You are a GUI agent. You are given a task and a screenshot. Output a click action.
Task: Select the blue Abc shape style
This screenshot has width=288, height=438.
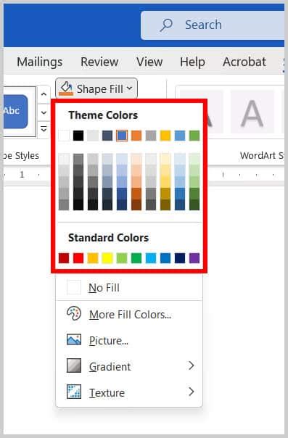point(15,112)
